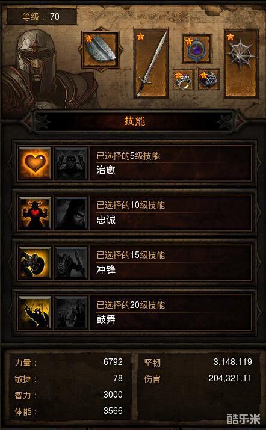Click the 已选择的5级技能 治愈 description row
Viewport: 266px width, 430px height.
click(x=171, y=164)
